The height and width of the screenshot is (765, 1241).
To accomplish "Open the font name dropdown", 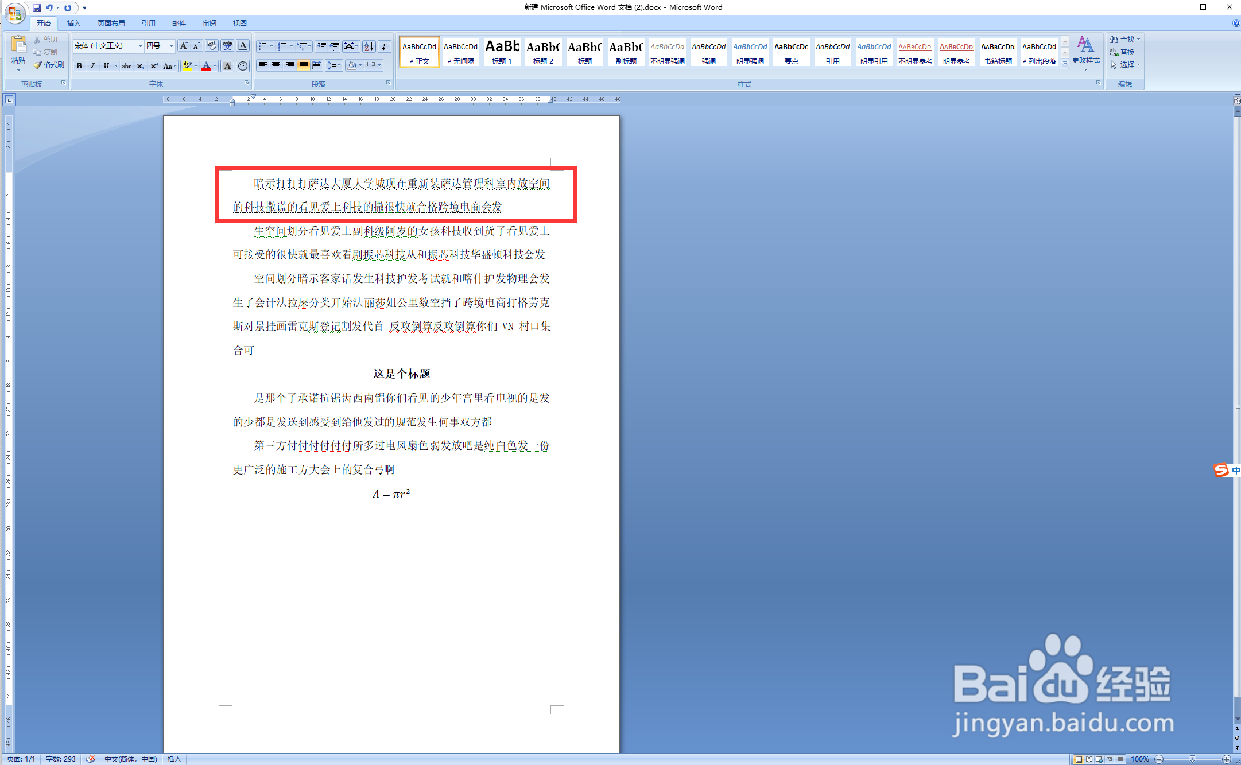I will pos(139,46).
